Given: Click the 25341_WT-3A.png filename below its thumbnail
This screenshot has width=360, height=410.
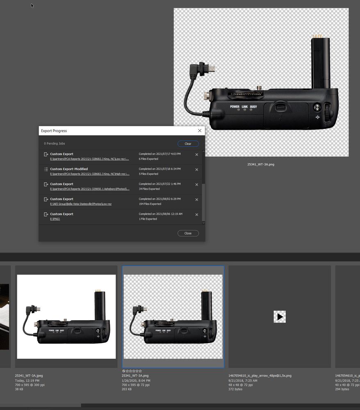Looking at the screenshot, I should 135,376.
